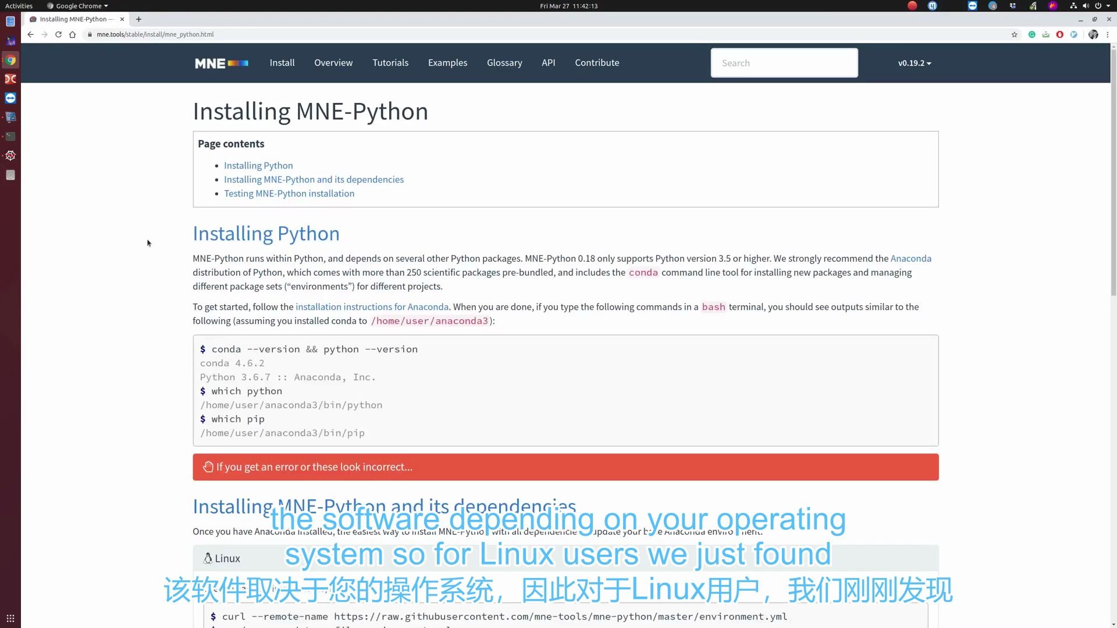Focus the Search field
1117x628 pixels.
[x=784, y=63]
